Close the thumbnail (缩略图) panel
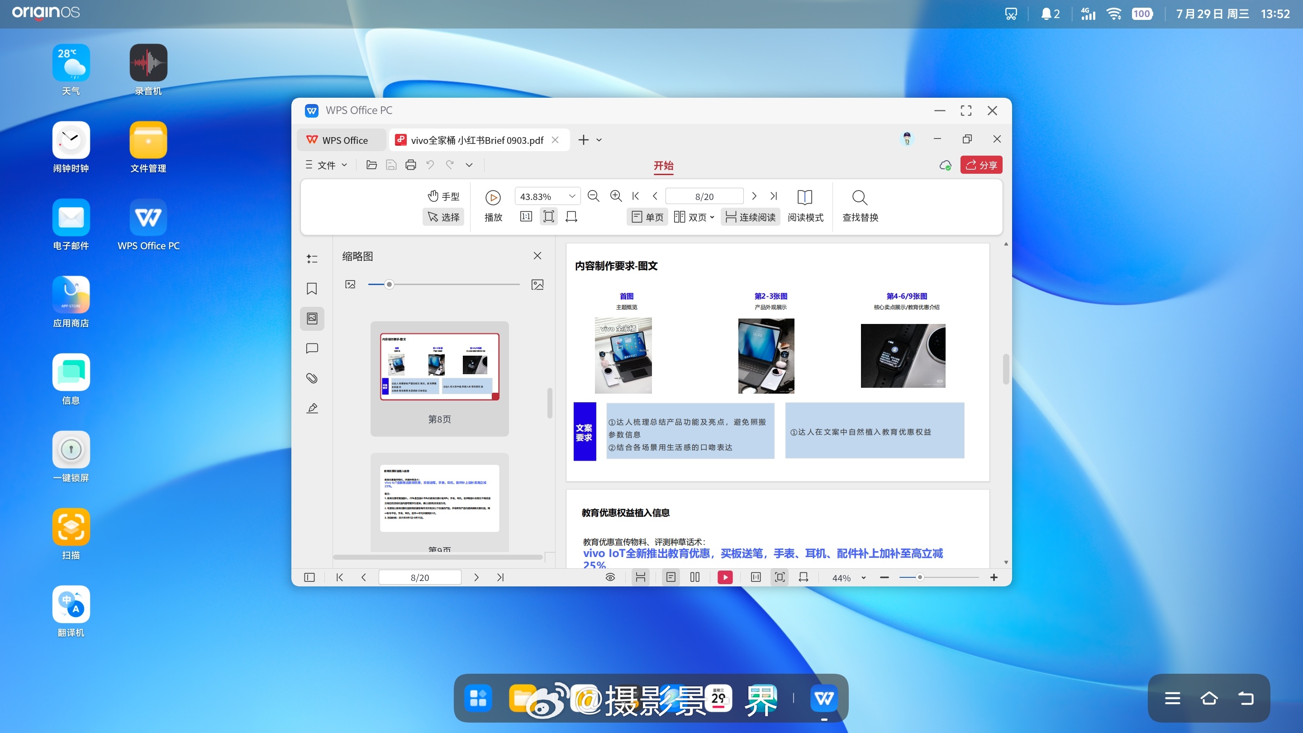Viewport: 1303px width, 733px height. coord(537,256)
